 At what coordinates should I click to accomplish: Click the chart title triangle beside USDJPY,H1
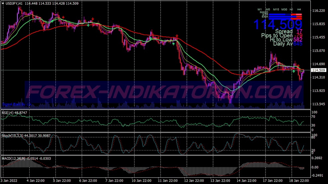(x=3, y=4)
